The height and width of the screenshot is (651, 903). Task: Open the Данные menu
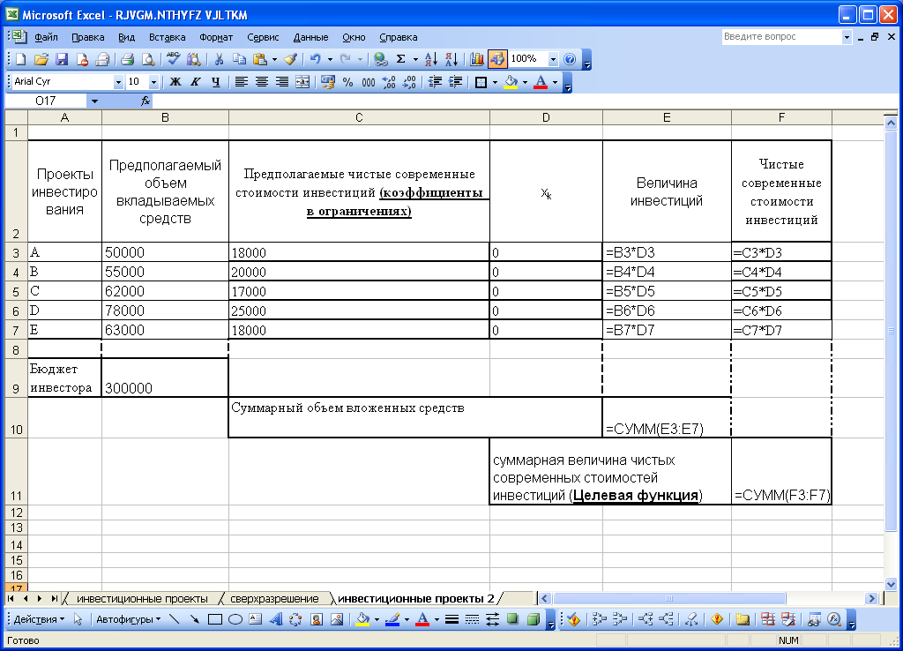pos(310,37)
